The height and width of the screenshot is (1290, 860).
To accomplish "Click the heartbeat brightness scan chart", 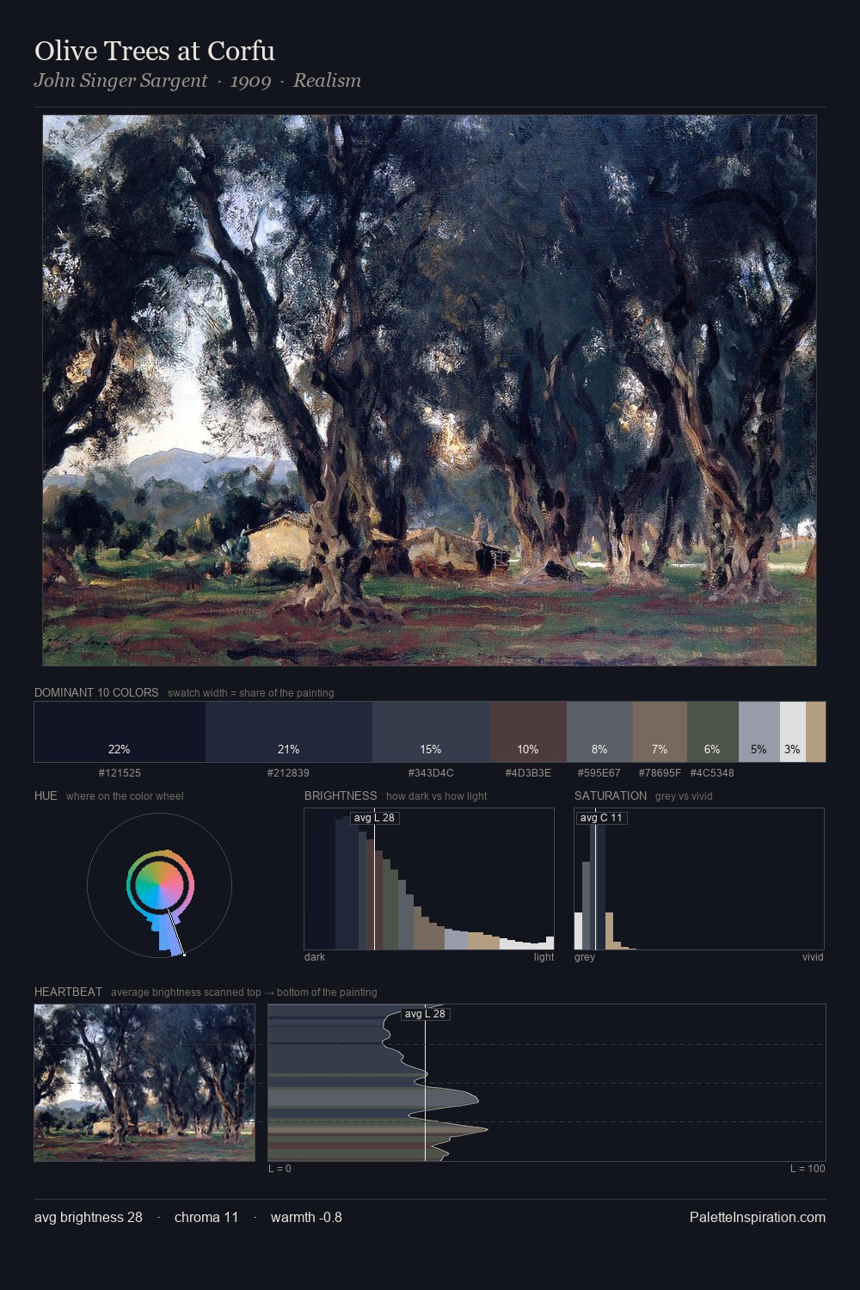I will 547,1083.
